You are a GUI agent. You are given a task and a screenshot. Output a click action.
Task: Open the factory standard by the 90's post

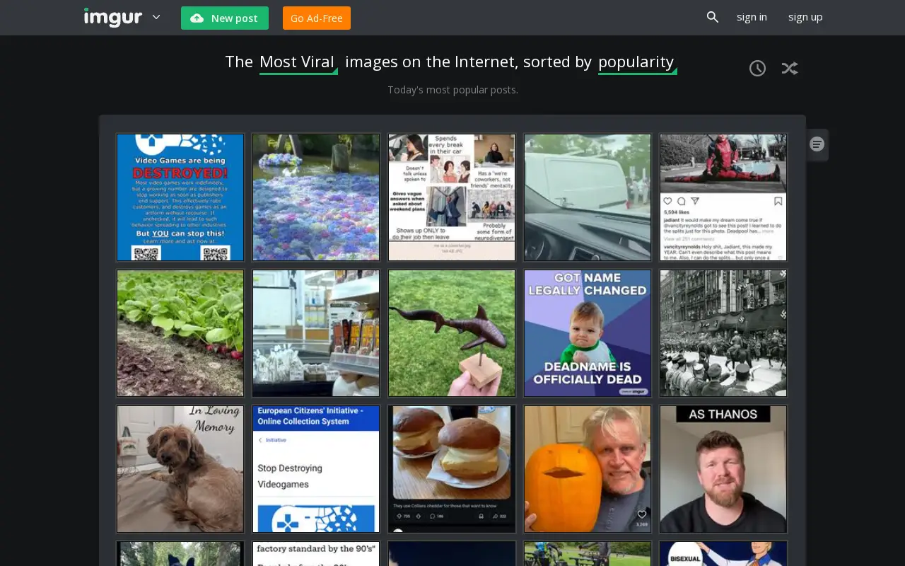(316, 554)
